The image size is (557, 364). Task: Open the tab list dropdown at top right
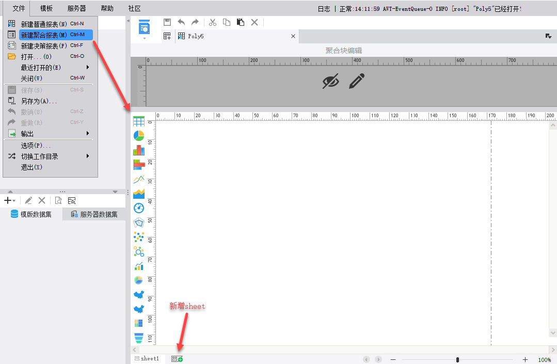pos(548,36)
